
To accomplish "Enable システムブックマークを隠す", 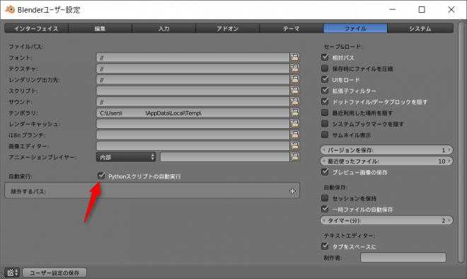I will point(325,123).
